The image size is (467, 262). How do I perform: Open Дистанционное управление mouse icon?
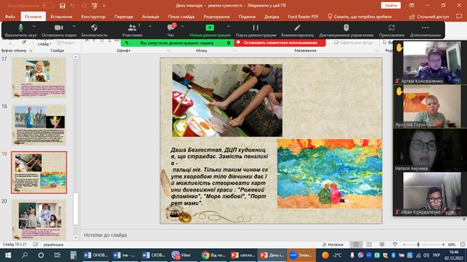click(346, 28)
